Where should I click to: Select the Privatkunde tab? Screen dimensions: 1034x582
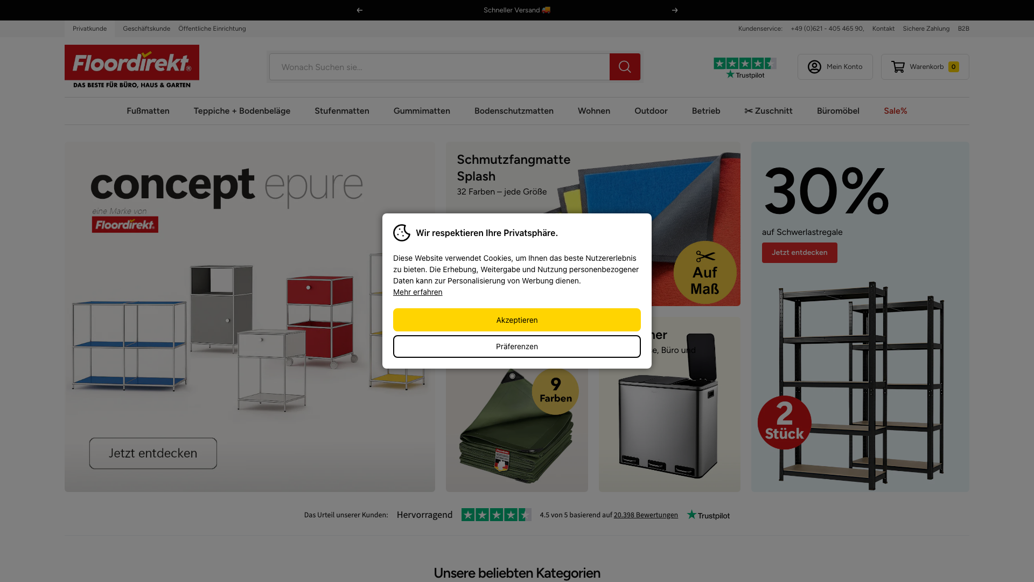coord(89,29)
